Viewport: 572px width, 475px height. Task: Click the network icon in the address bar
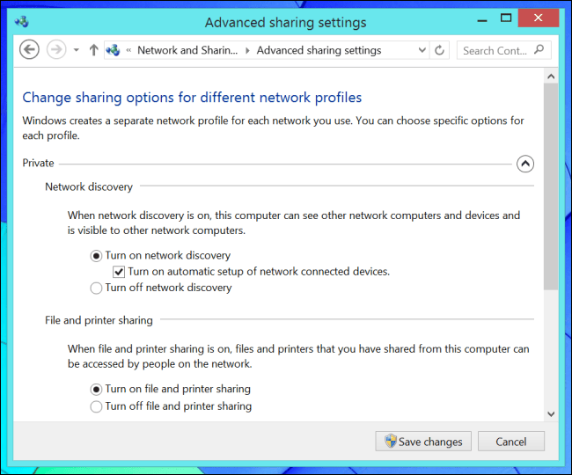pyautogui.click(x=113, y=50)
